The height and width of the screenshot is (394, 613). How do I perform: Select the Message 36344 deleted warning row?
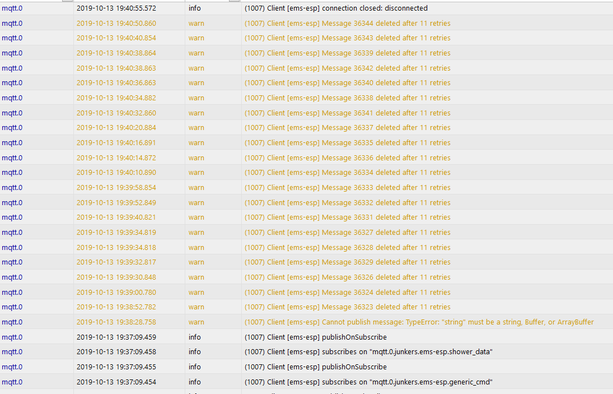tap(307, 23)
